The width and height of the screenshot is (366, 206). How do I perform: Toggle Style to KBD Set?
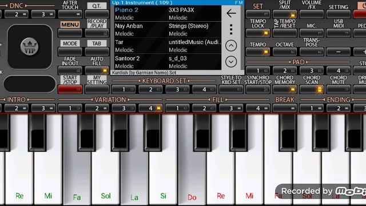pyautogui.click(x=231, y=89)
